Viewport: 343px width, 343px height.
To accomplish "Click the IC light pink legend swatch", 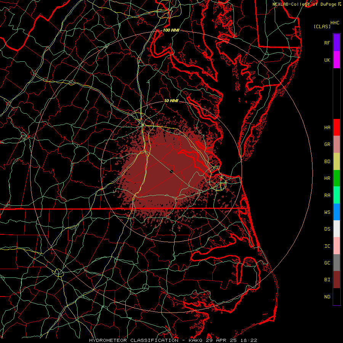I will coord(337,246).
